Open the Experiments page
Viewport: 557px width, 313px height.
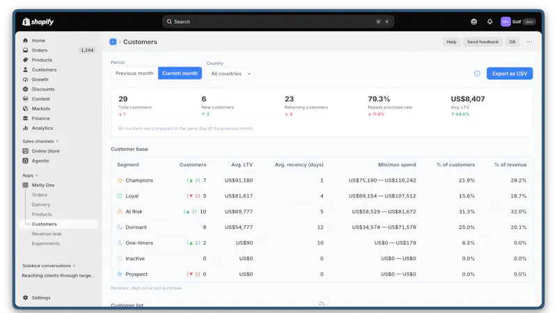pos(45,243)
